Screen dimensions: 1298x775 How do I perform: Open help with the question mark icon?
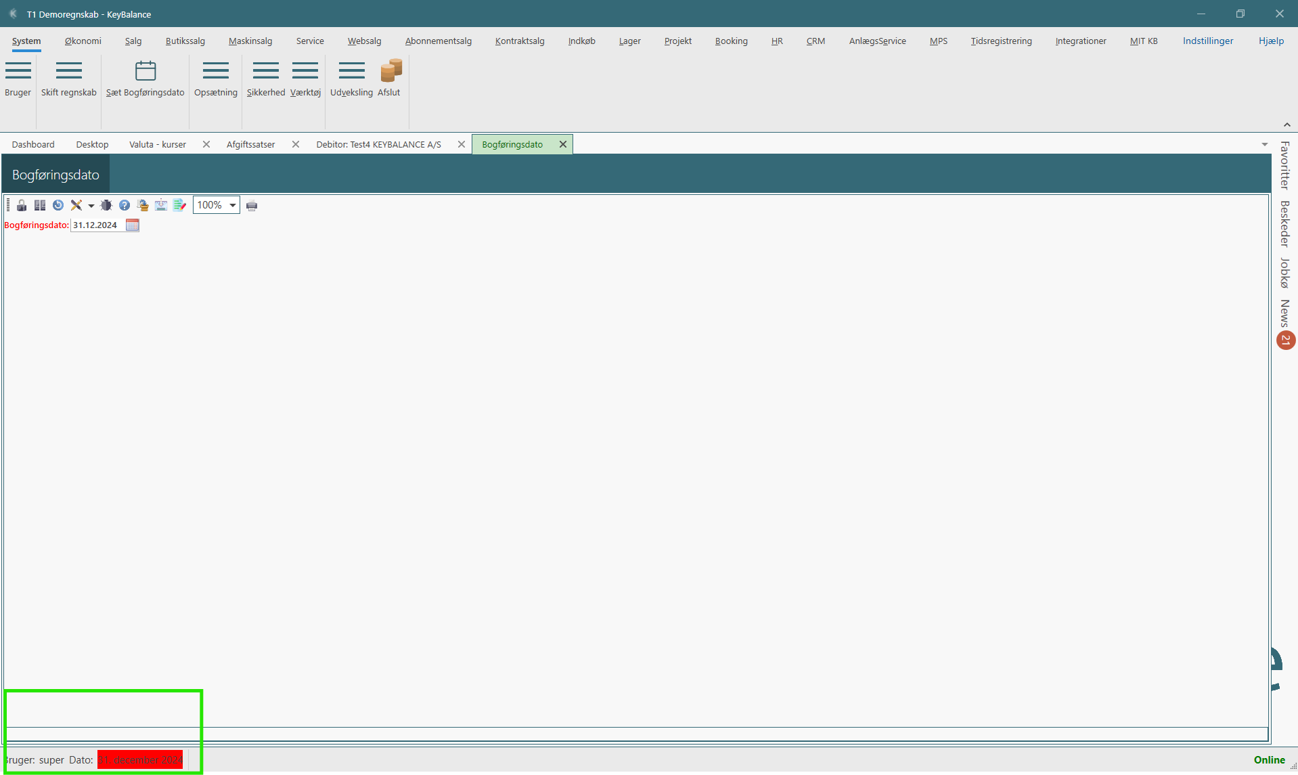(125, 205)
